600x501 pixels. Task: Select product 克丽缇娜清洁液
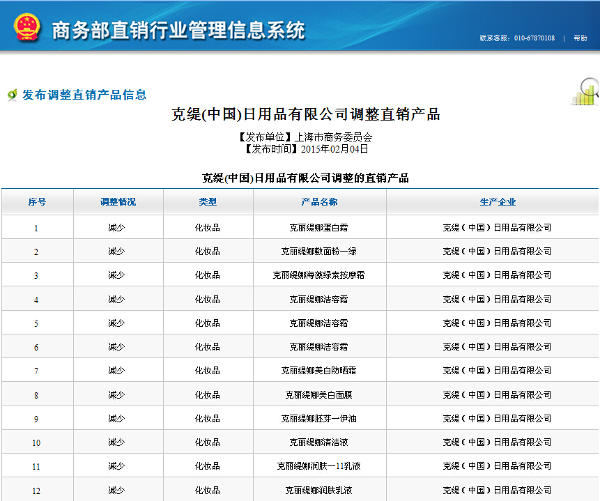pos(318,442)
